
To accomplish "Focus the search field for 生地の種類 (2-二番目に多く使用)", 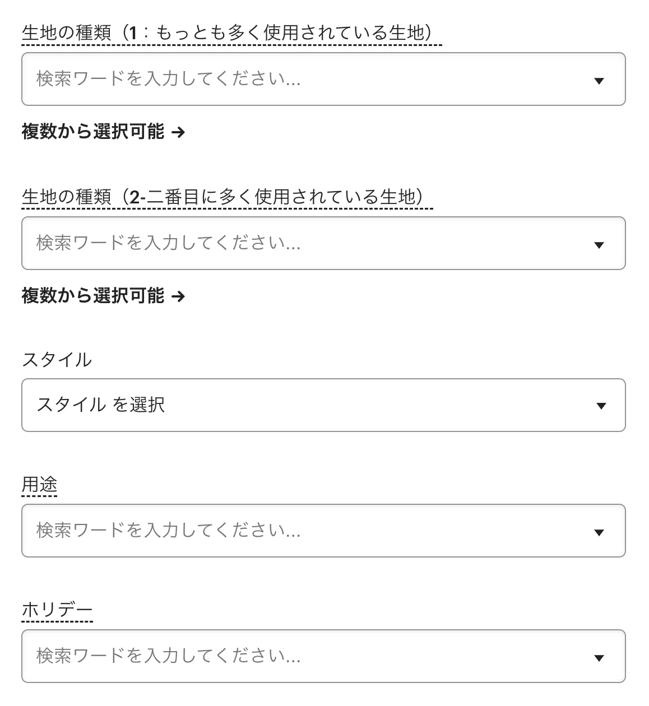I will (323, 243).
